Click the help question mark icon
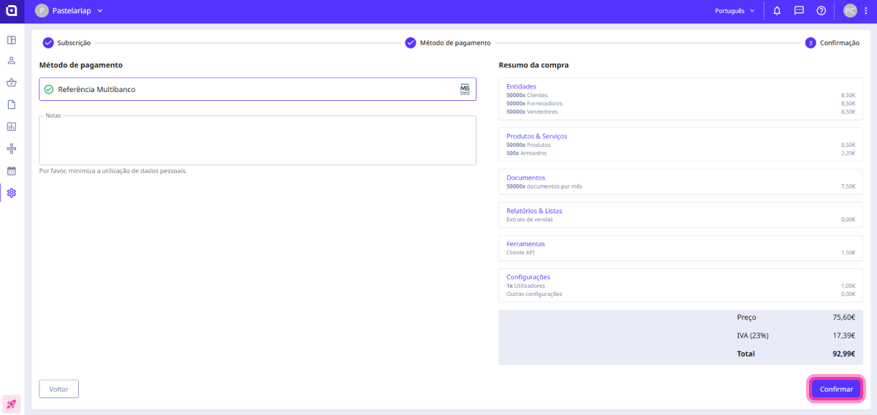The height and width of the screenshot is (415, 877). [821, 11]
